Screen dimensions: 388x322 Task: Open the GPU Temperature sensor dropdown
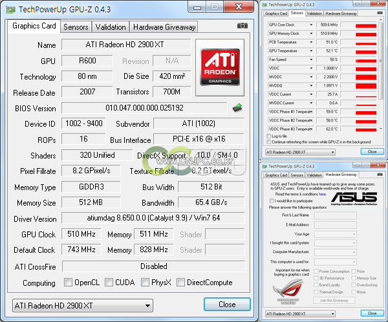[311, 50]
